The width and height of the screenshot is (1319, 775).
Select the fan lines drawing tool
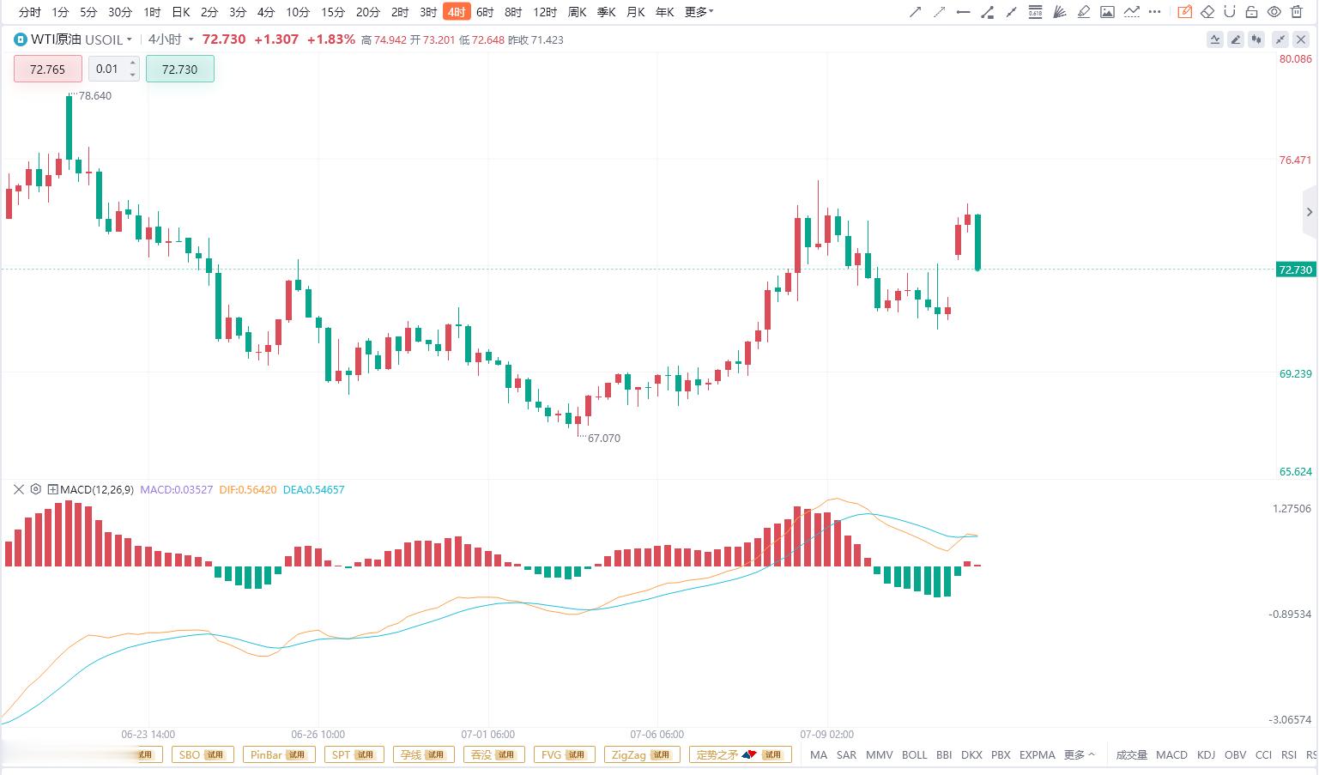[1059, 12]
